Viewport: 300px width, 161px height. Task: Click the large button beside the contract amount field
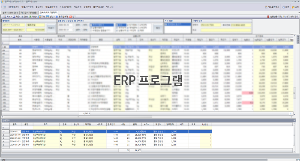pyautogui.click(x=51, y=28)
